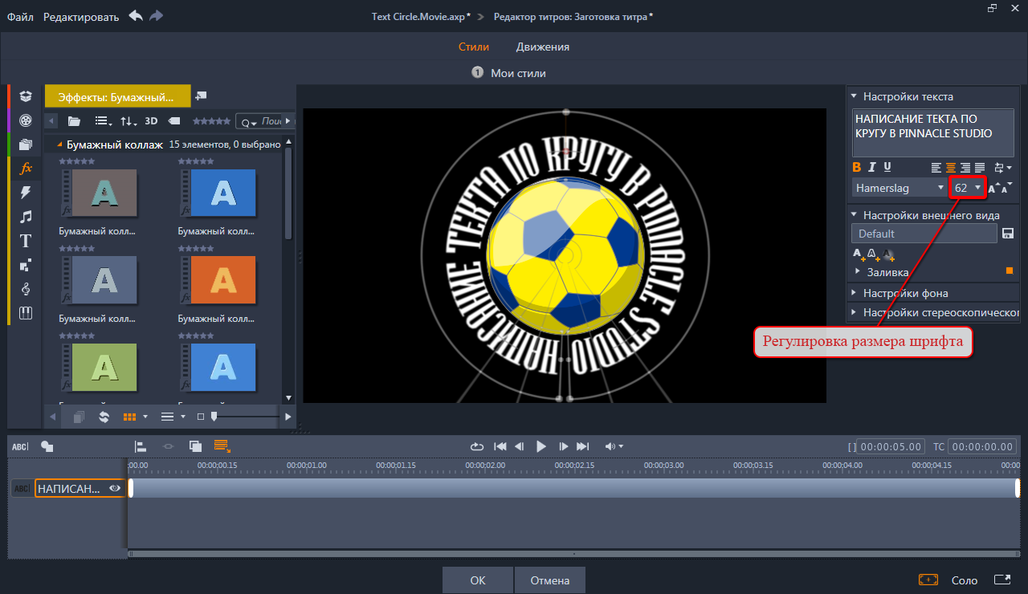Click the title text input box
Viewport: 1028px width, 594px height.
point(933,132)
